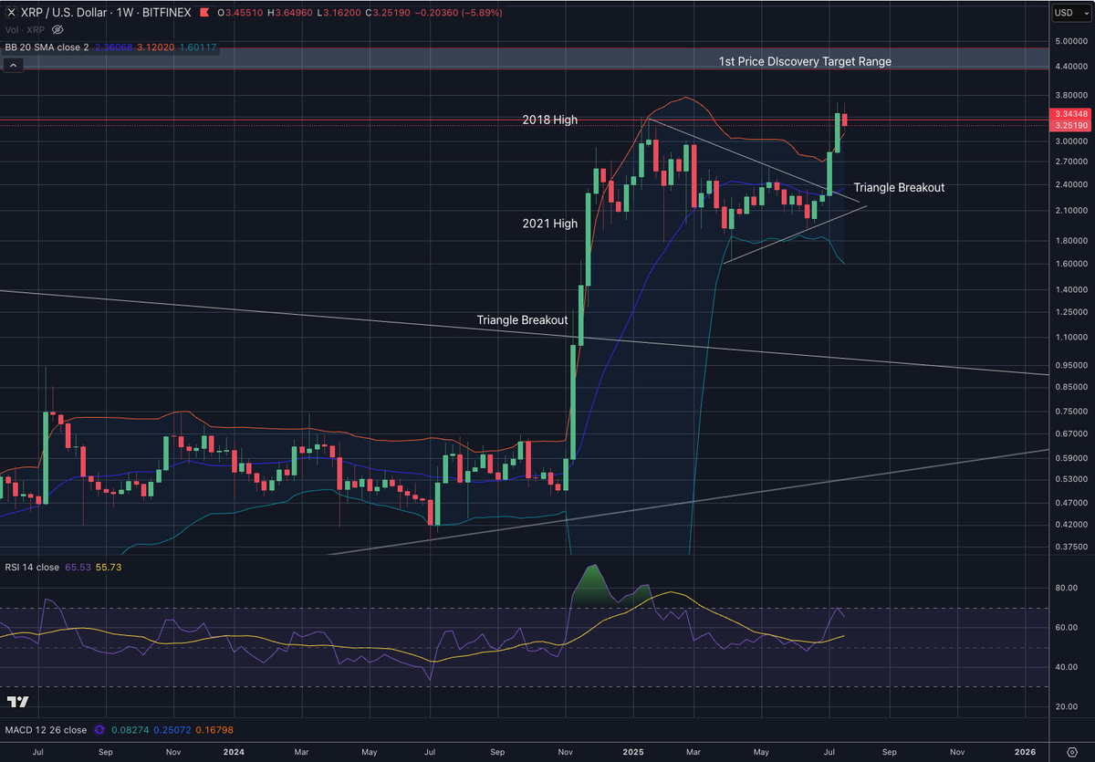The image size is (1095, 762).
Task: Click BB upper value 3.12020
Action: pyautogui.click(x=154, y=46)
